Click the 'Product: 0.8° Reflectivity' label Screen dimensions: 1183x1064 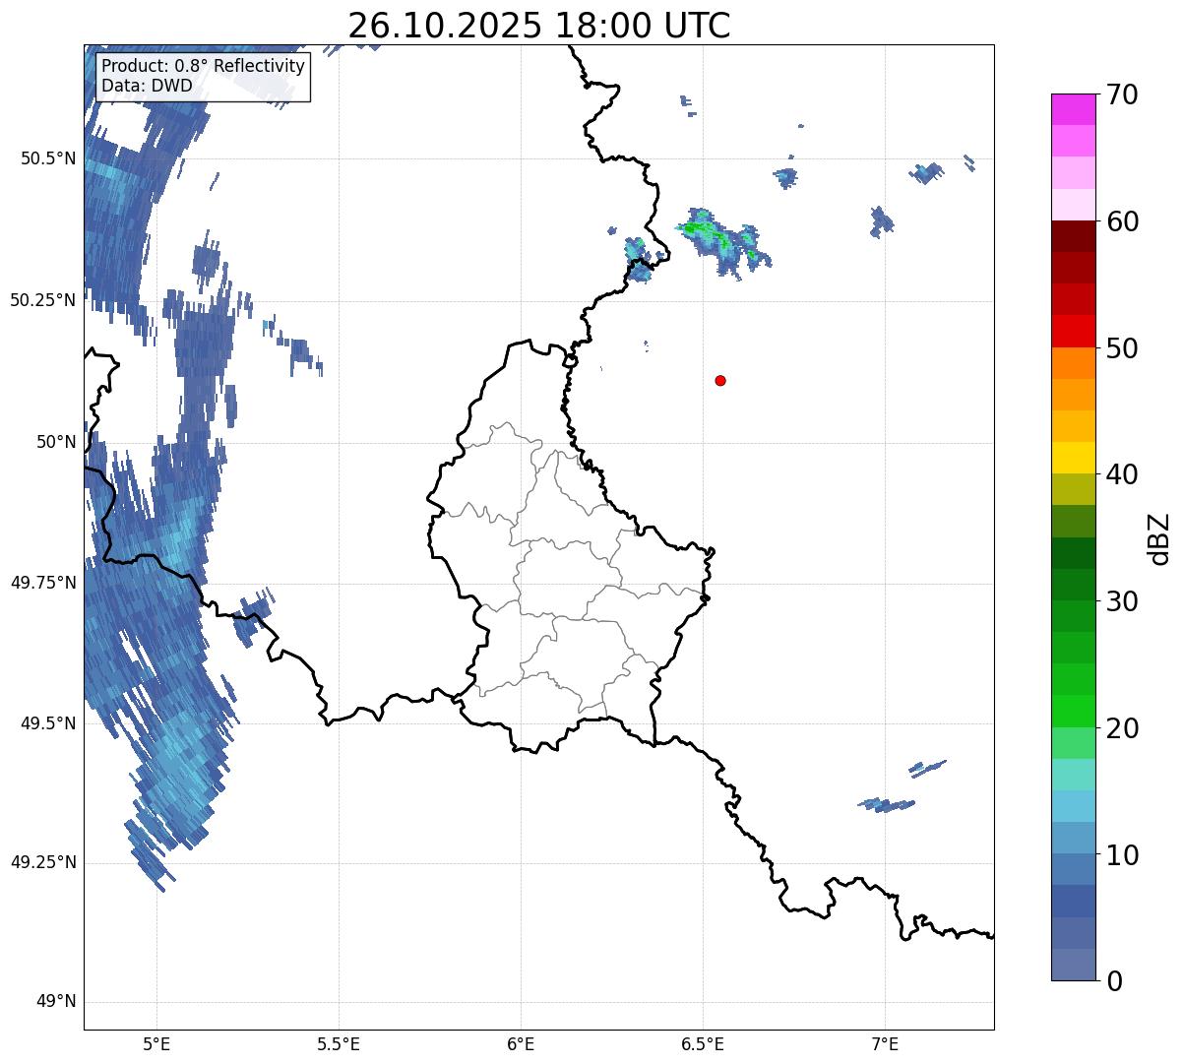pos(204,66)
